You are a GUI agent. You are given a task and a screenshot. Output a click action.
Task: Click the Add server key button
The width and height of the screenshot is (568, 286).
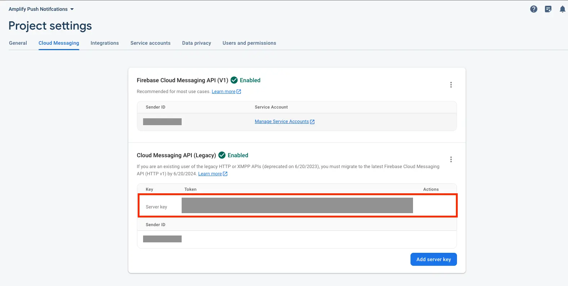[x=434, y=259]
